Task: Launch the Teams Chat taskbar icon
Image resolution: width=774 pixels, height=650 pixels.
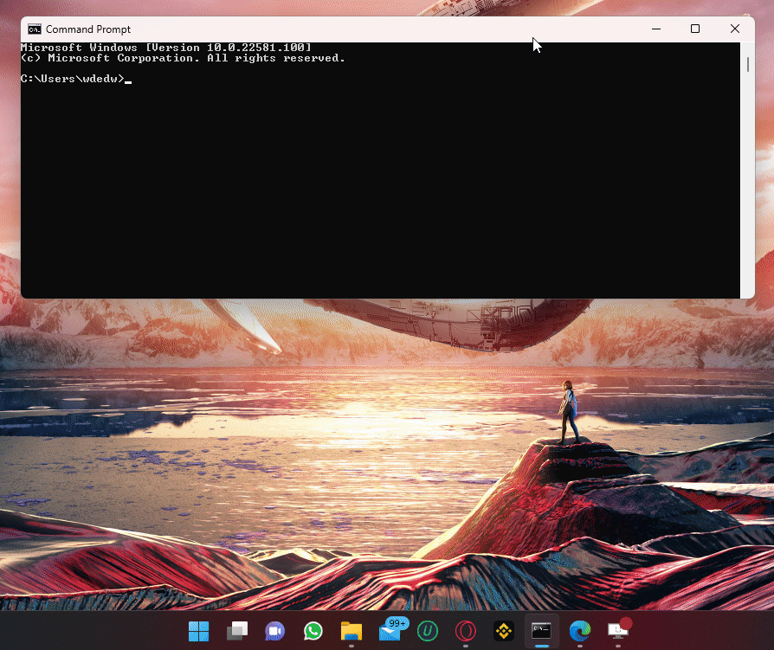Action: [275, 631]
